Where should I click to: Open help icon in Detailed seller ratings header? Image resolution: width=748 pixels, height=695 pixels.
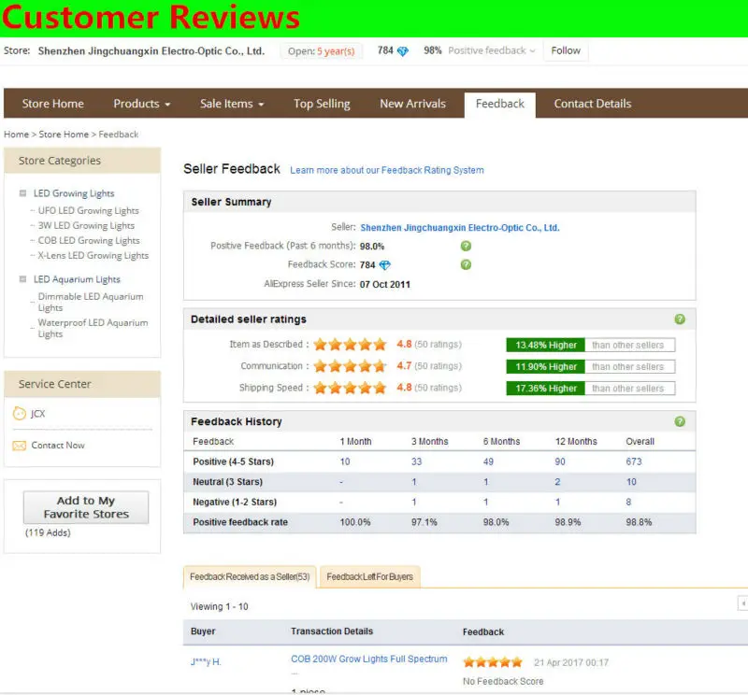point(680,319)
